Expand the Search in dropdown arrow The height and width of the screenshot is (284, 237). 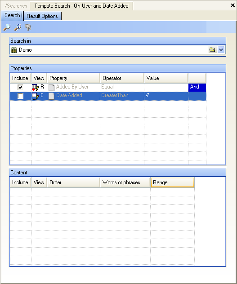pyautogui.click(x=221, y=50)
